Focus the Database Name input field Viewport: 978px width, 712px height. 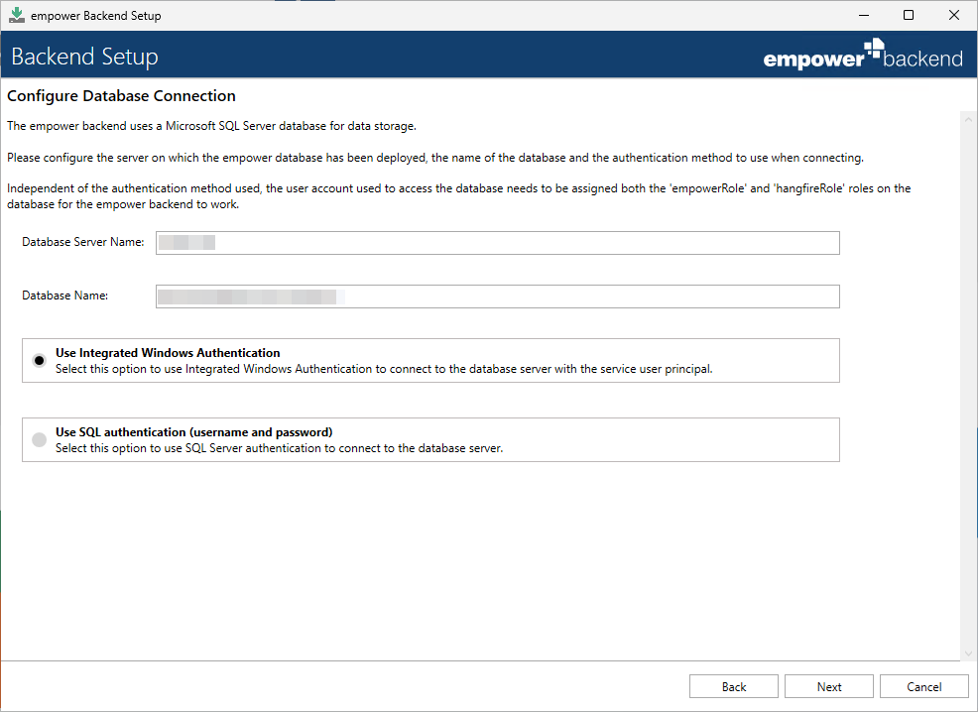point(498,297)
